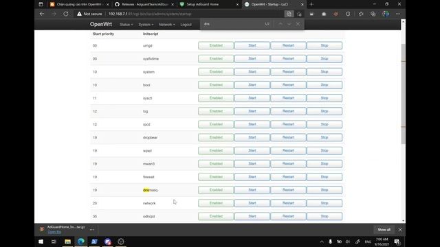Click the browser Reload icon

point(66,14)
